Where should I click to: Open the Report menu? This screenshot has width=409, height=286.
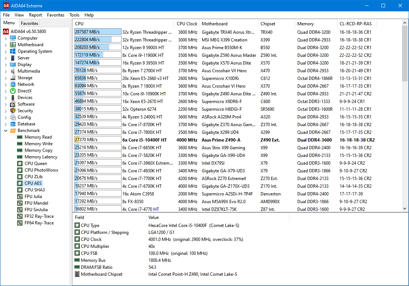tap(36, 15)
